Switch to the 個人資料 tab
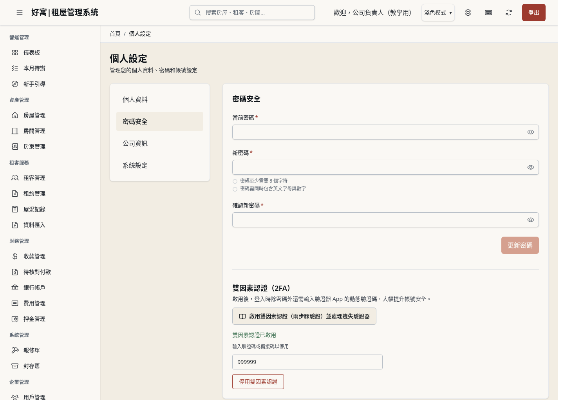The height and width of the screenshot is (400, 564). pyautogui.click(x=160, y=100)
